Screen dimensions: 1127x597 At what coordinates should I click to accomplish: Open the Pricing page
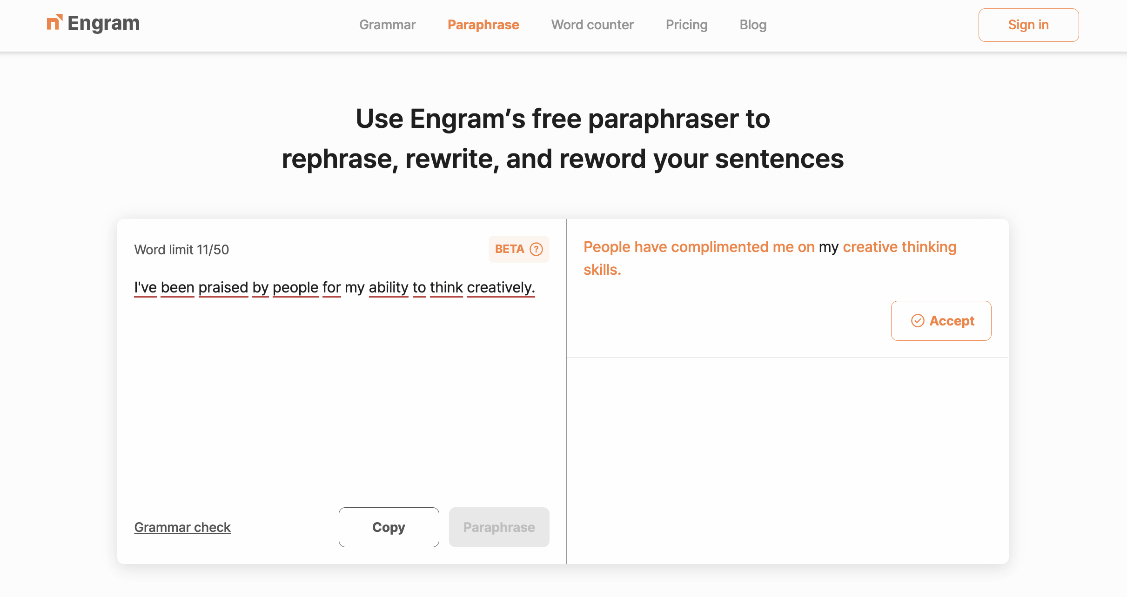click(x=686, y=25)
